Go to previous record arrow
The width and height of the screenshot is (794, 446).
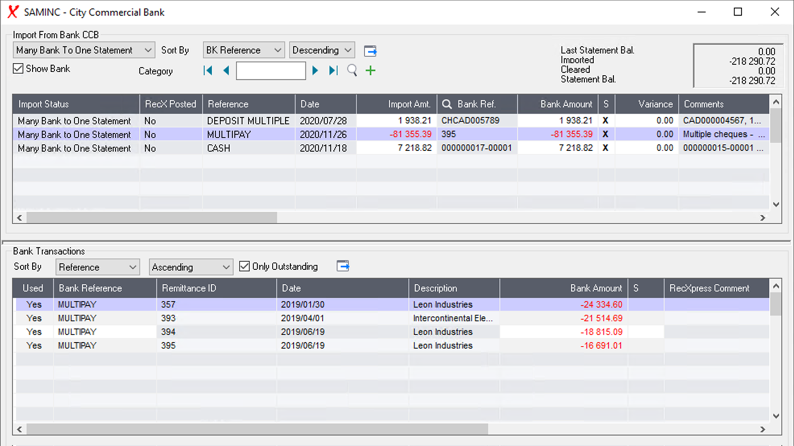(226, 71)
